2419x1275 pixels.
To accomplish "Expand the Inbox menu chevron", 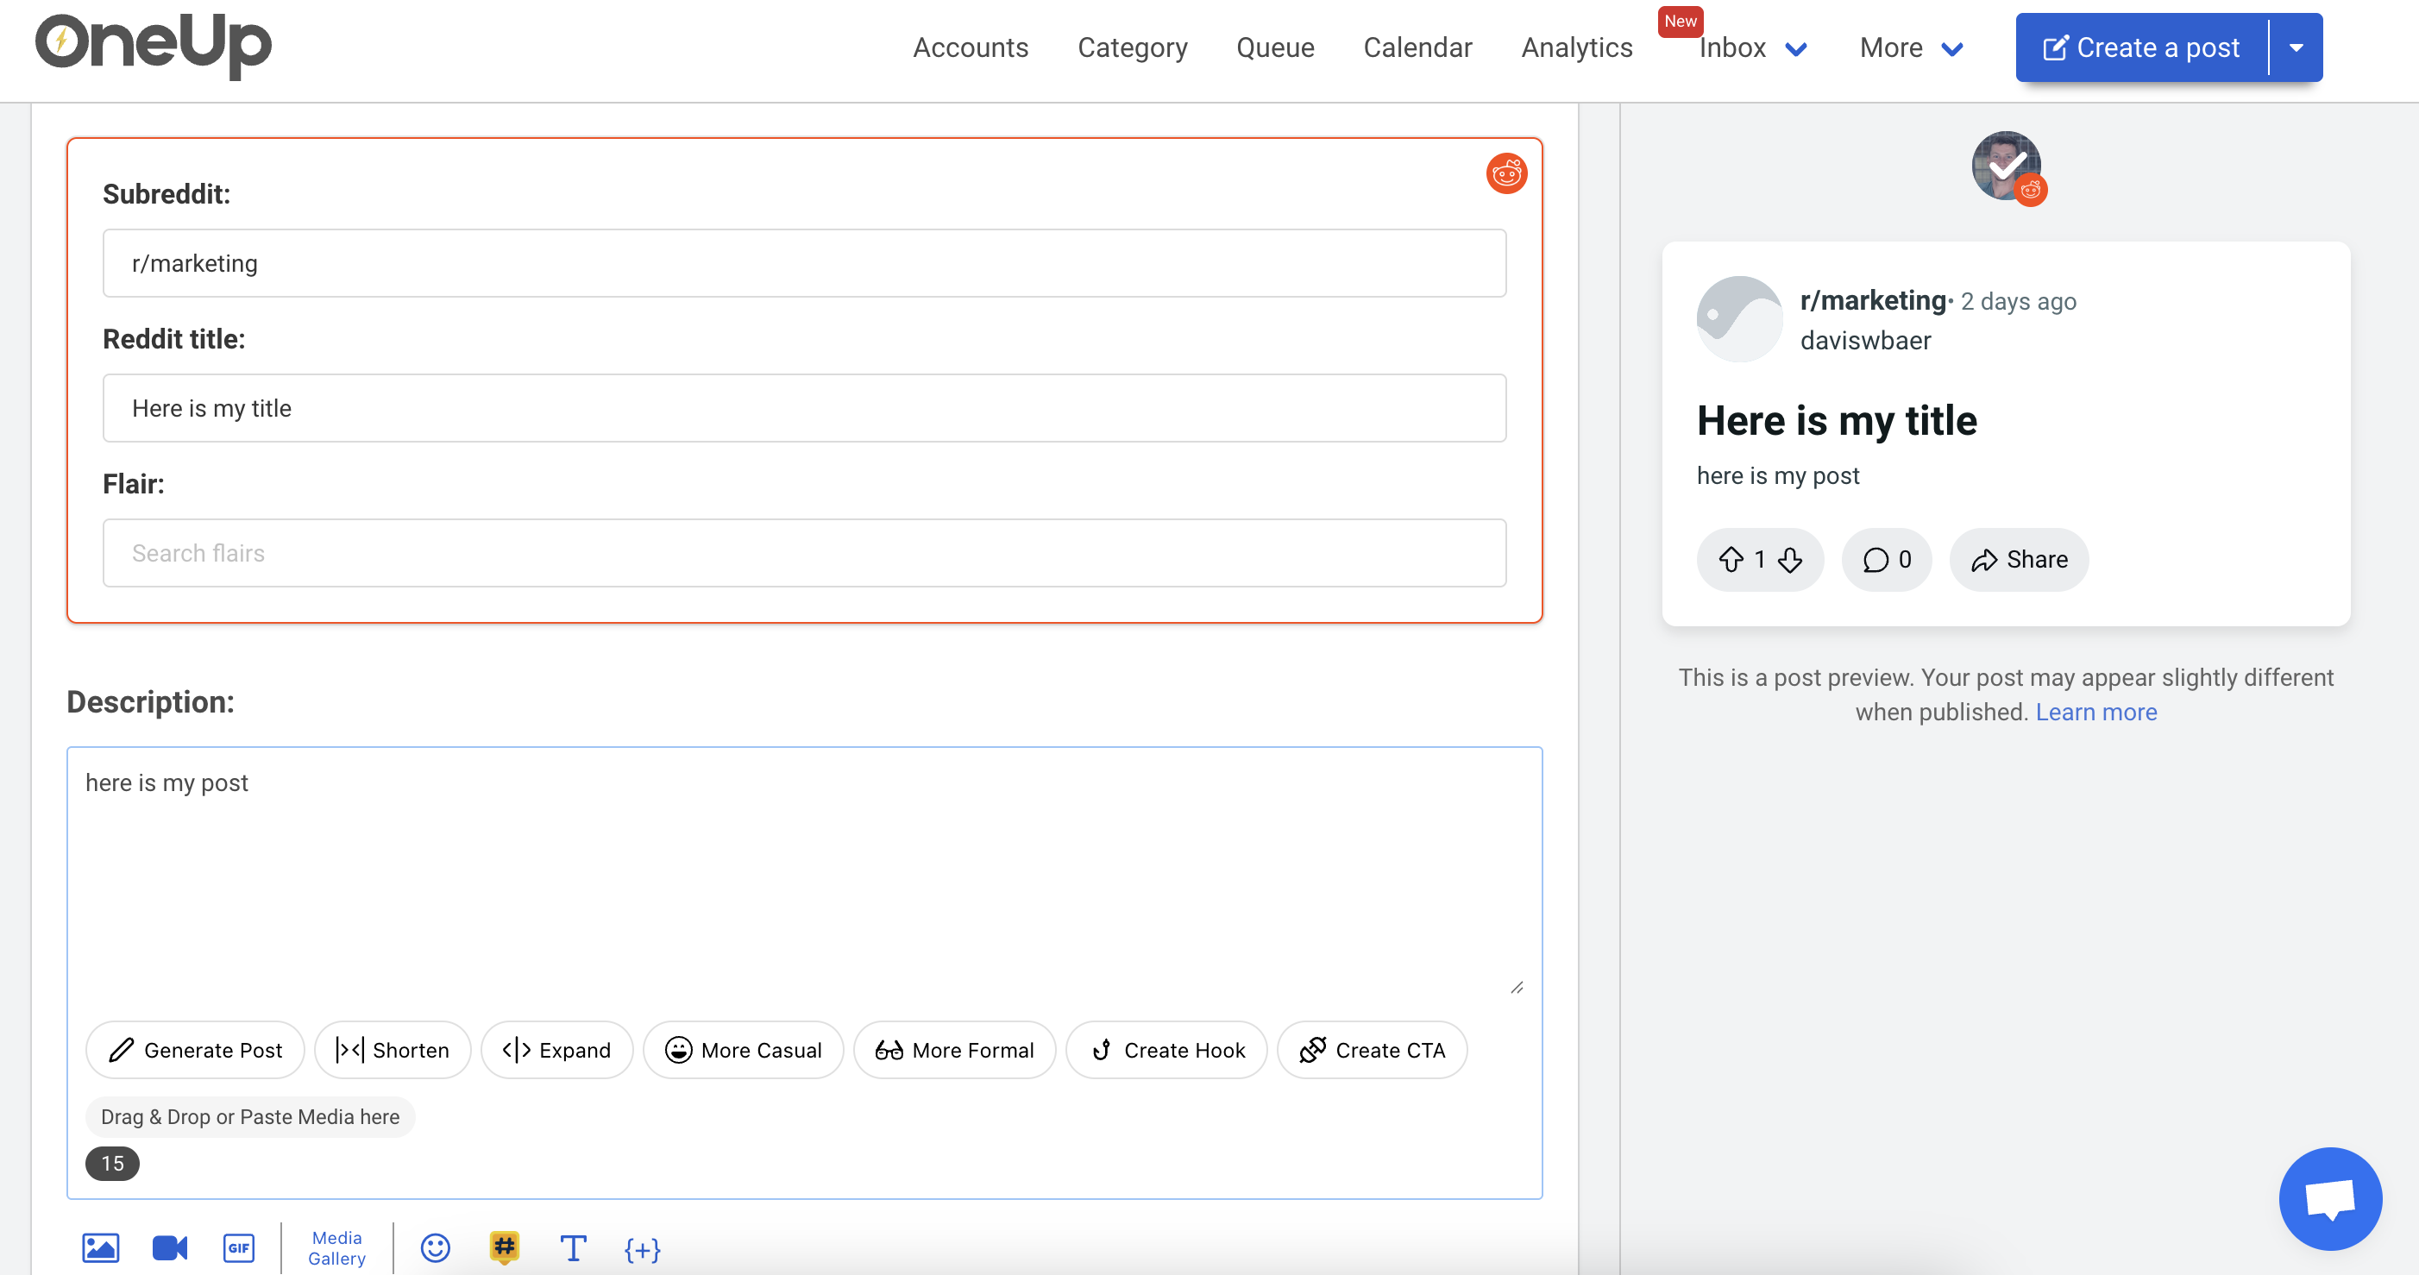I will (1795, 50).
